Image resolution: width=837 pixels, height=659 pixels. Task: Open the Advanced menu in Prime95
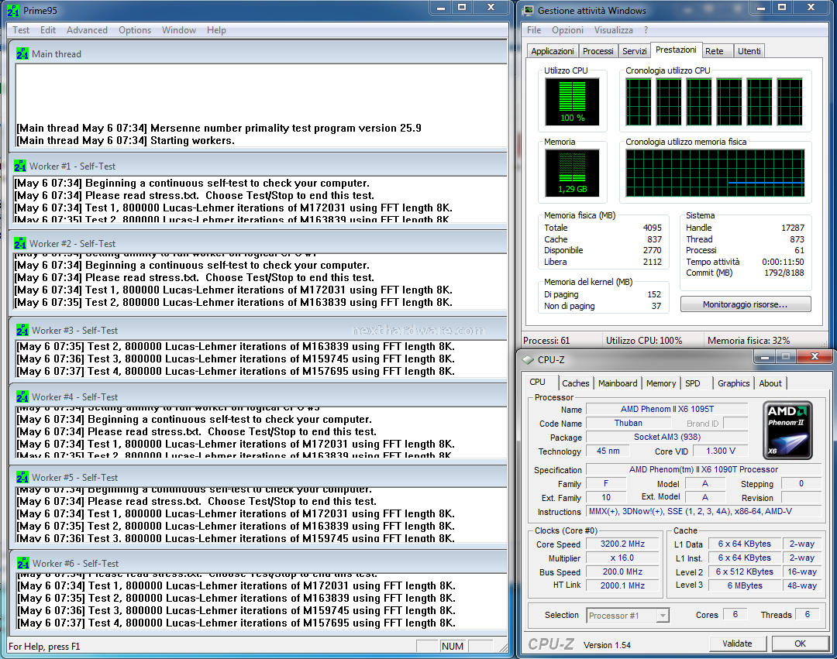pos(87,30)
